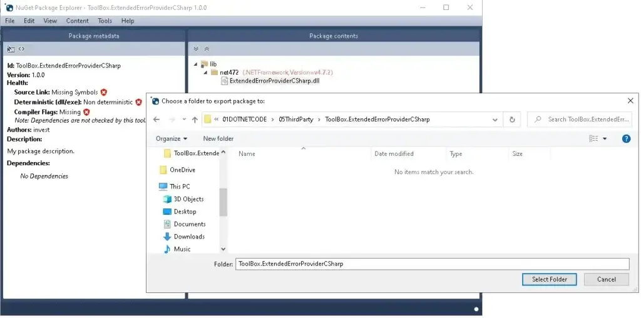This screenshot has width=641, height=318.
Task: Select Downloads in the navigation pane
Action: (189, 237)
